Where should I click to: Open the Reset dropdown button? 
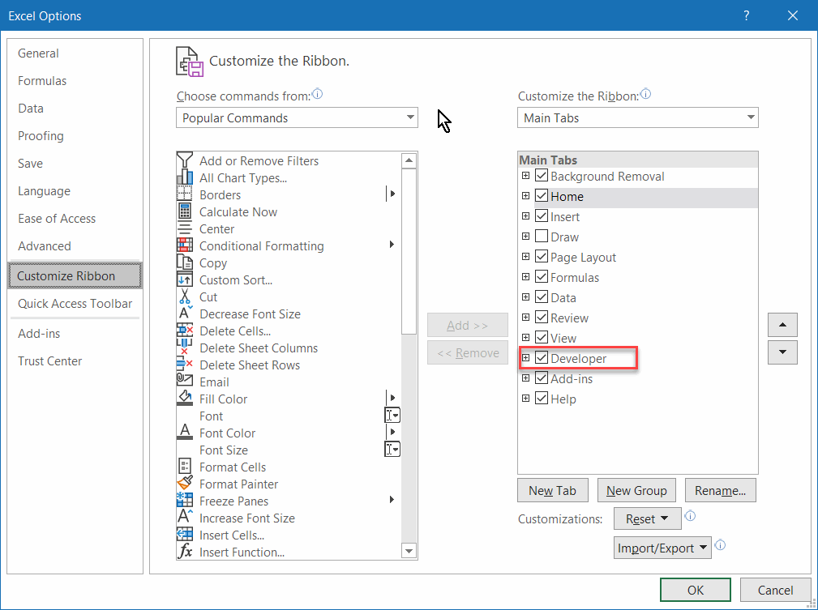click(648, 518)
